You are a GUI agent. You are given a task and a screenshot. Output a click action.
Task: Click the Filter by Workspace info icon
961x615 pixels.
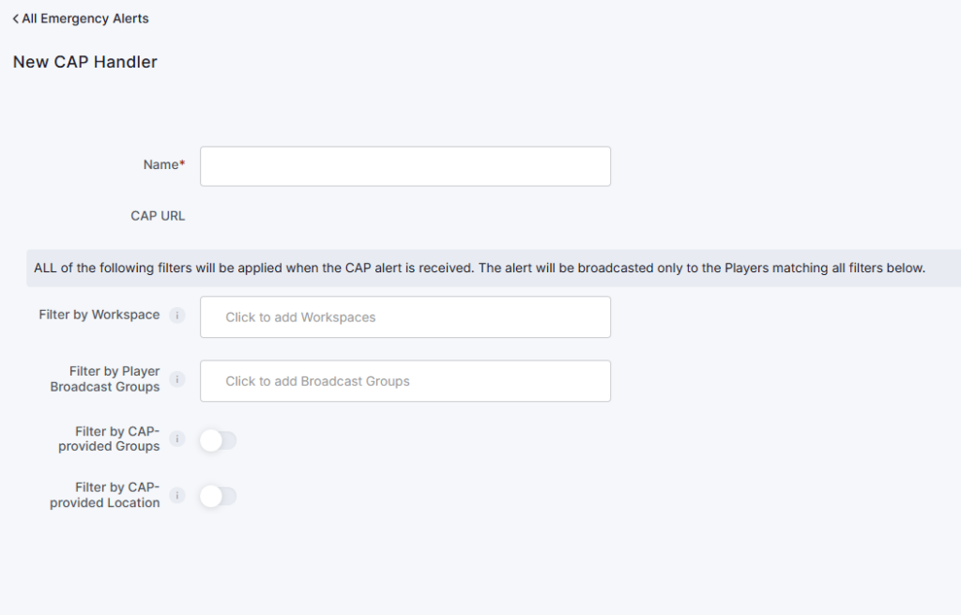(x=176, y=315)
